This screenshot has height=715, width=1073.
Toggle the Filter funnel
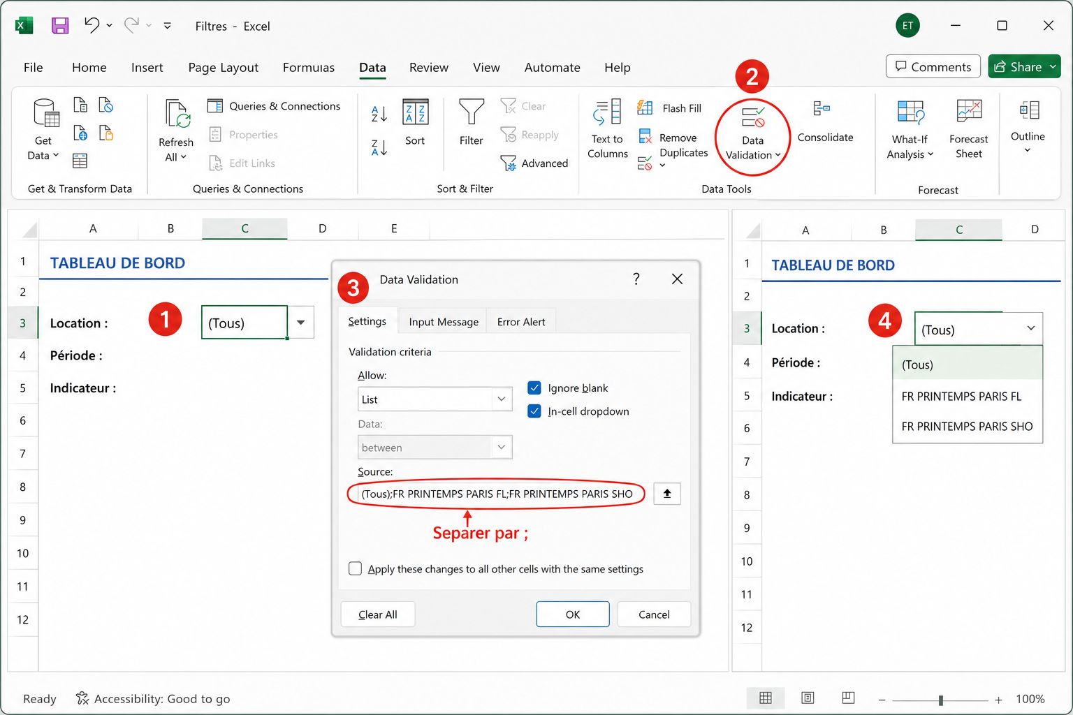pyautogui.click(x=472, y=123)
